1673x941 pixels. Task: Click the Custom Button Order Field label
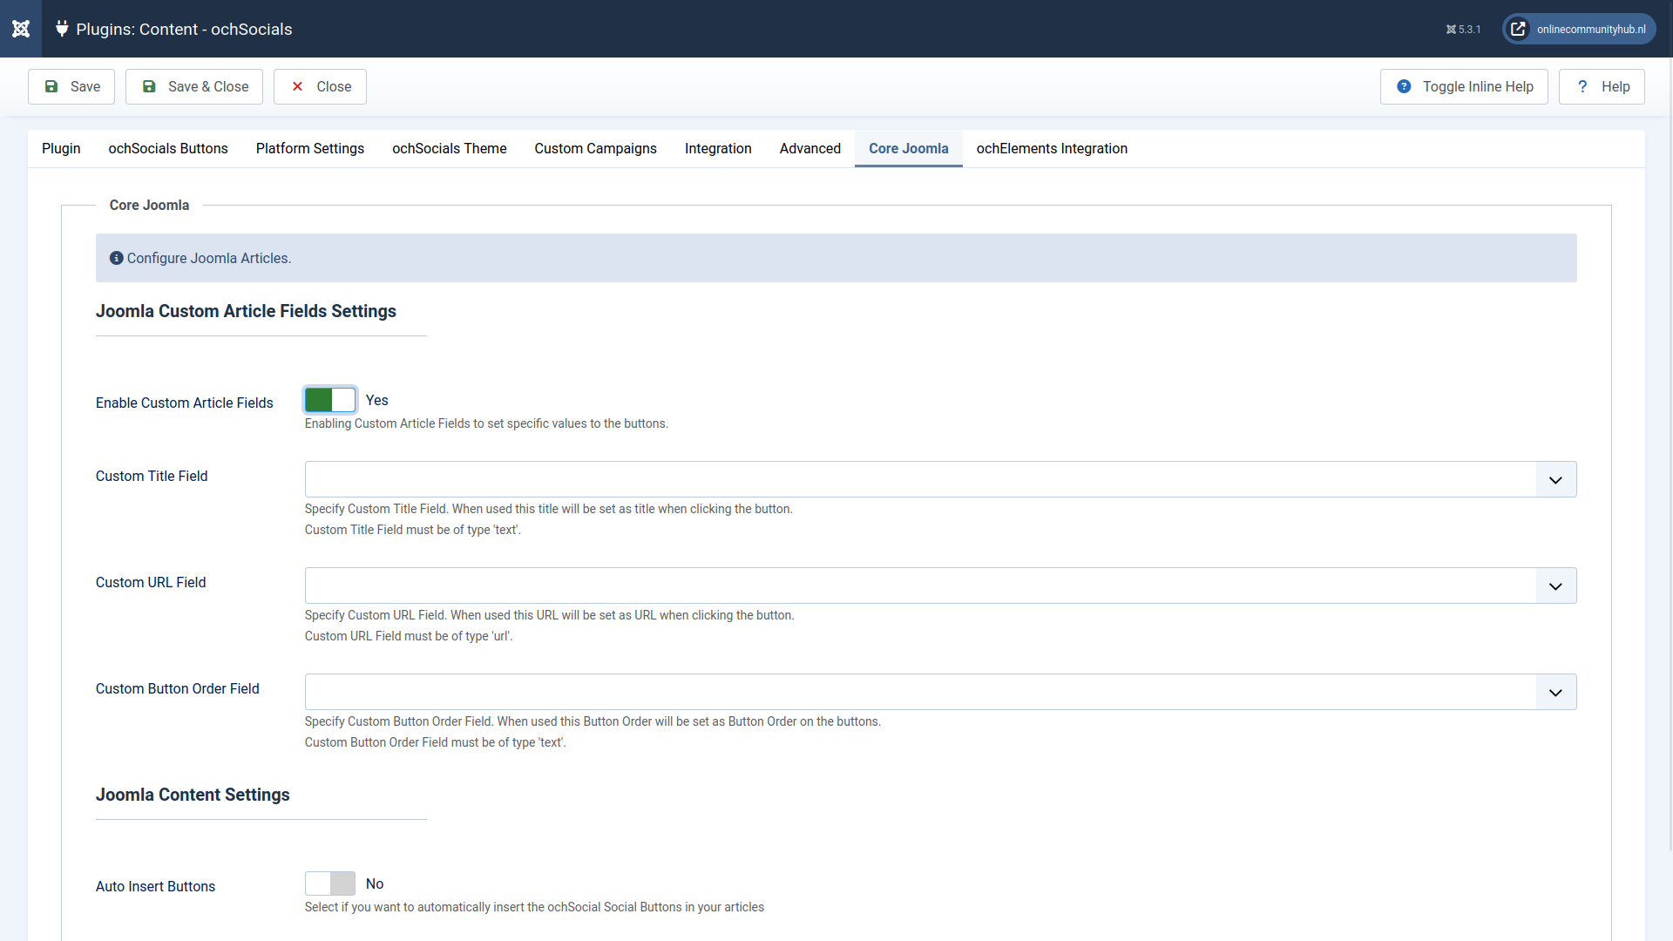[178, 688]
